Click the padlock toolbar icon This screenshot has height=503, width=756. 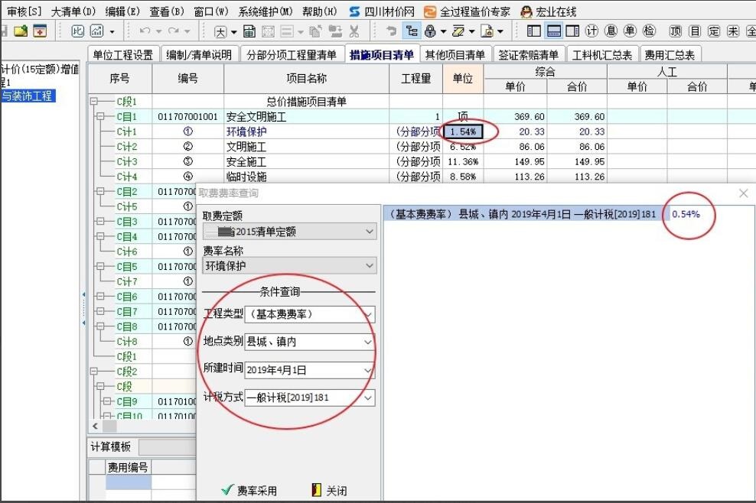[x=430, y=32]
